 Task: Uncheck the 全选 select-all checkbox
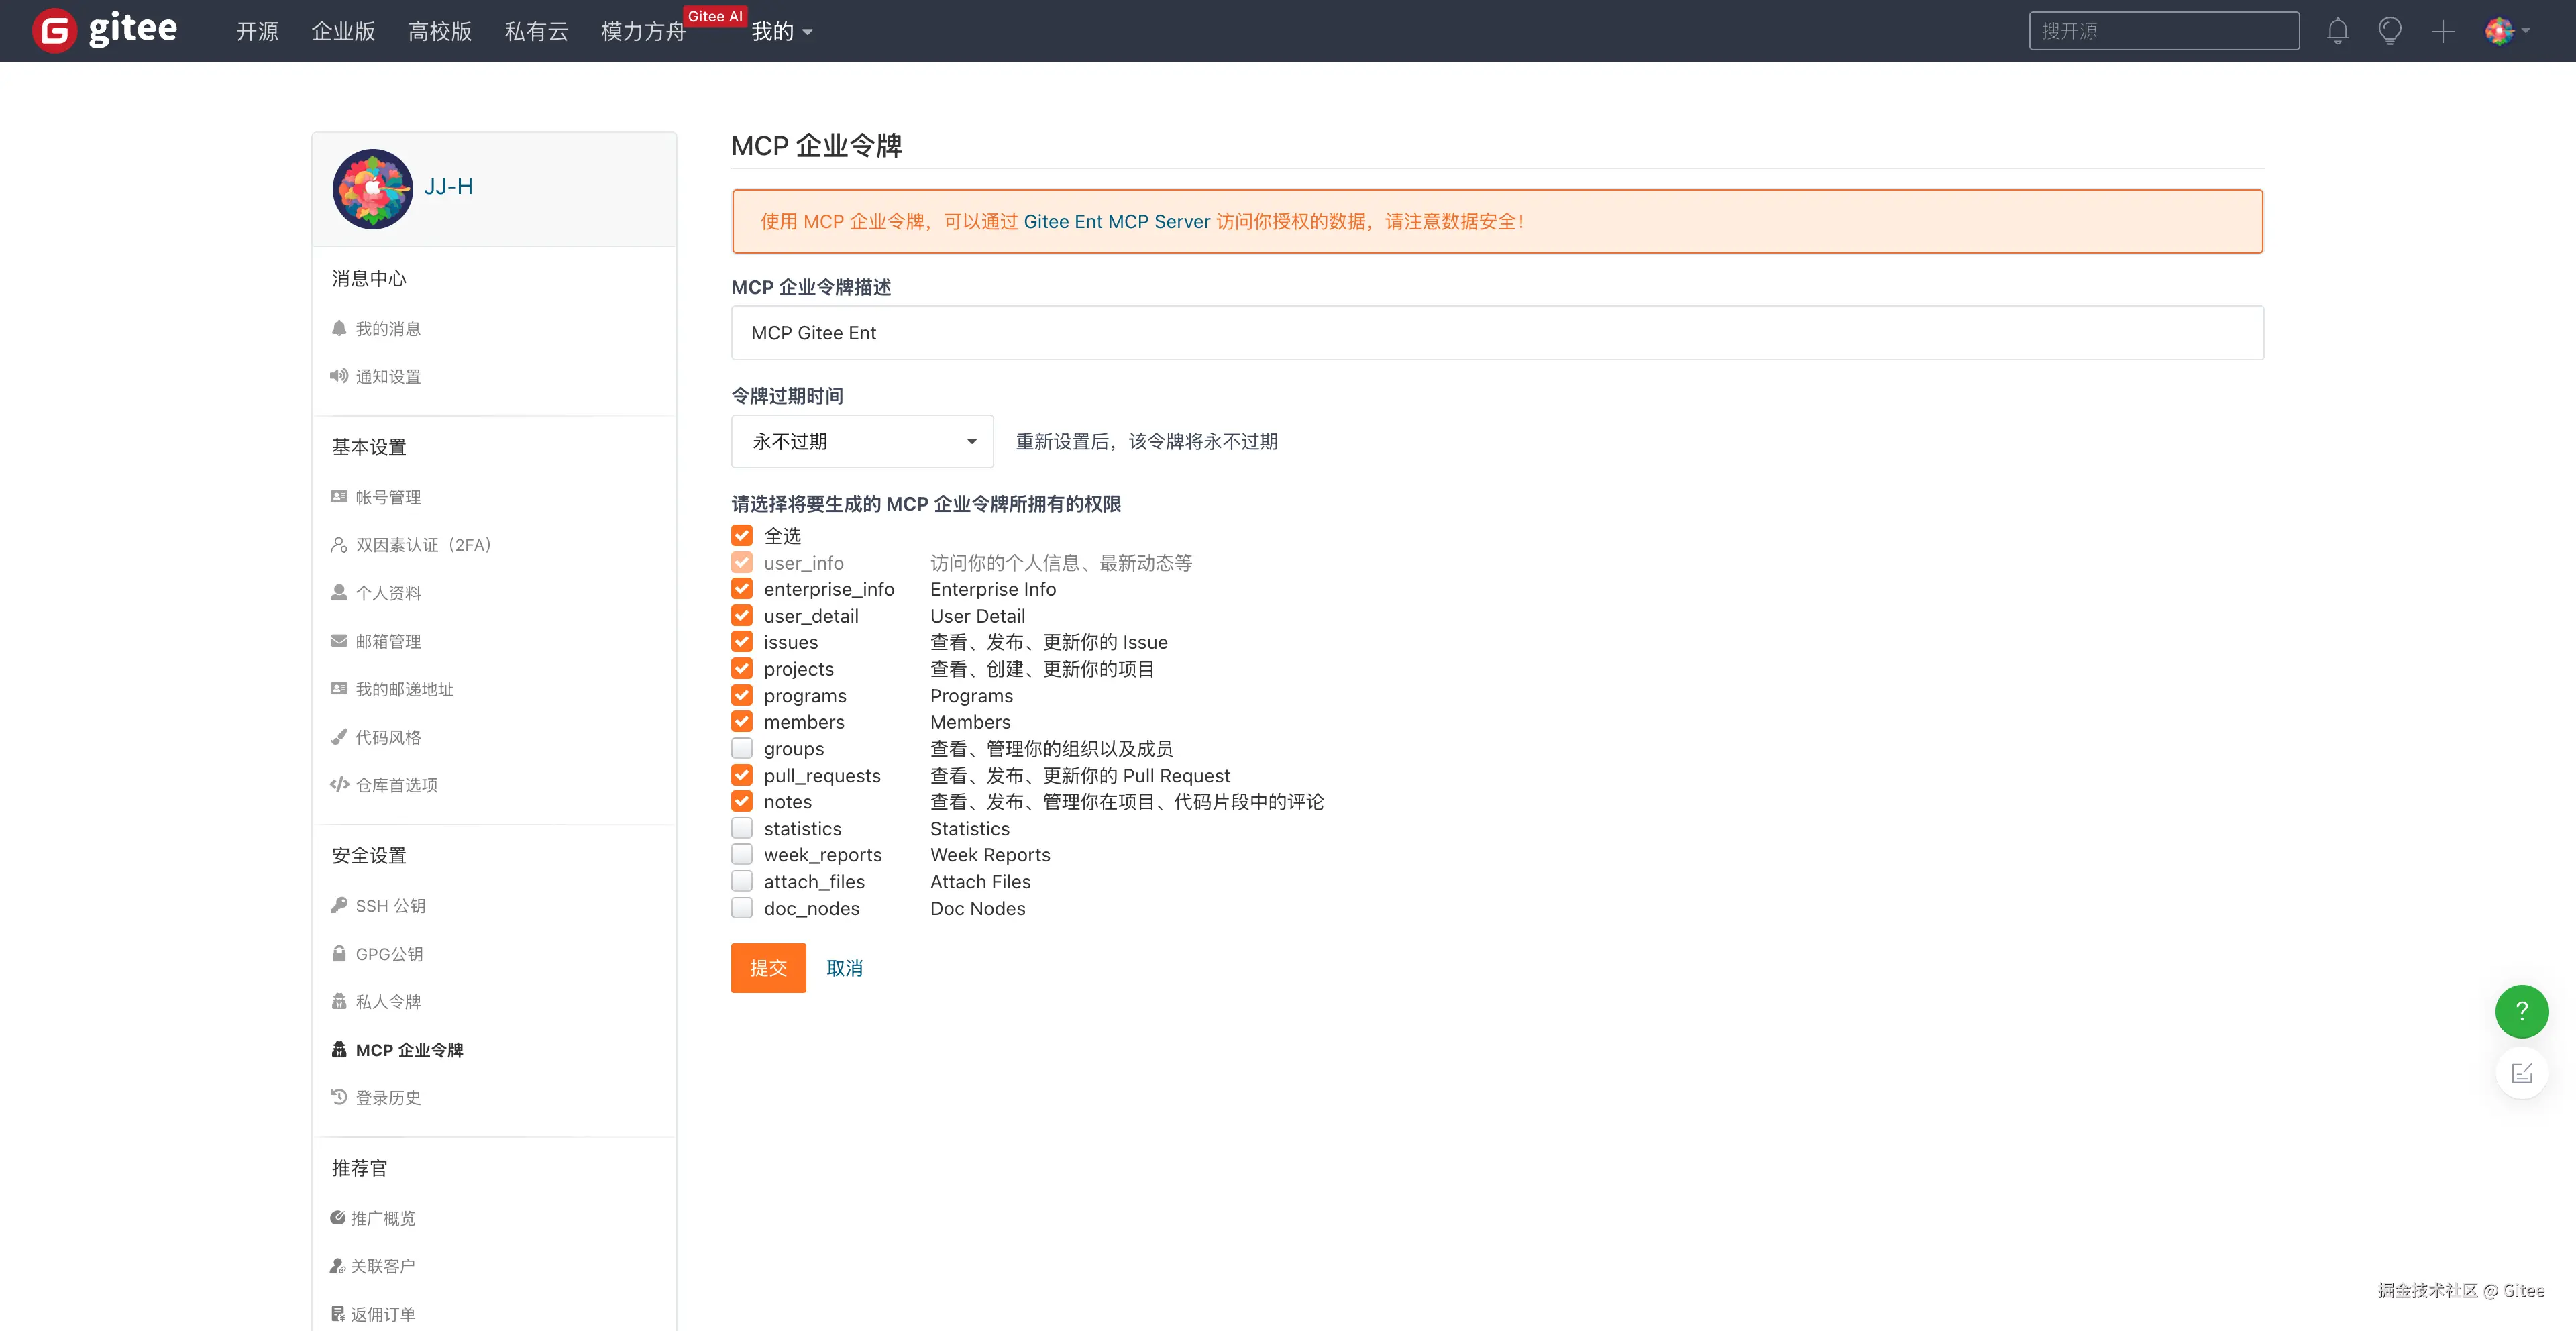pos(742,536)
